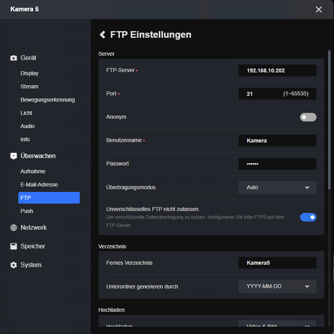Viewport: 334px width, 334px height.
Task: Click the monitor icon beside Überwachen
Action: pyautogui.click(x=14, y=156)
